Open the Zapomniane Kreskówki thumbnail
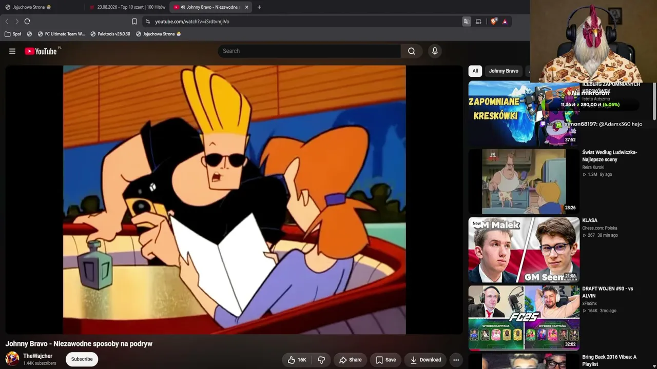 point(524,113)
